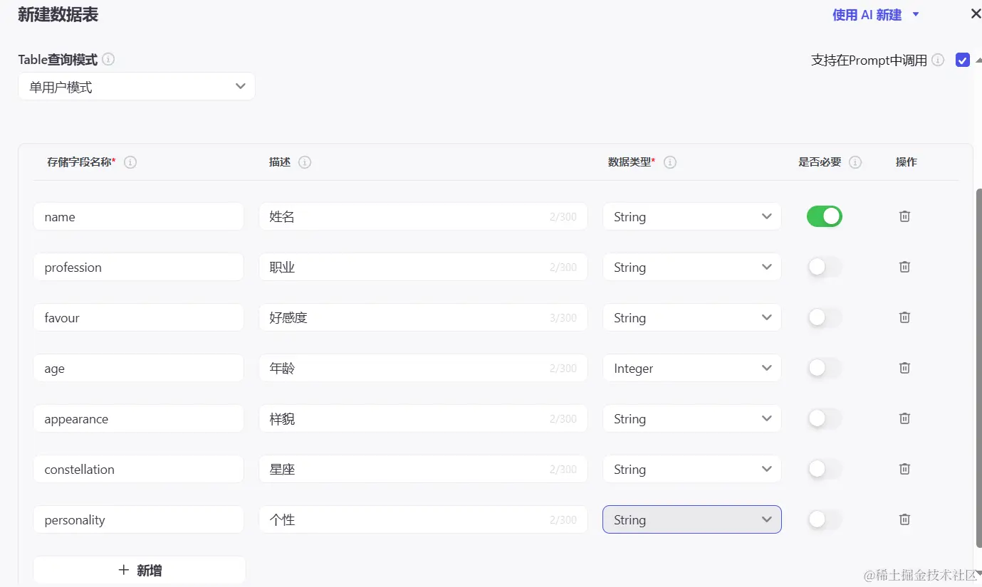This screenshot has height=587, width=982.
Task: Enable required toggle for favour
Action: click(825, 317)
